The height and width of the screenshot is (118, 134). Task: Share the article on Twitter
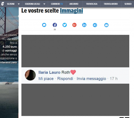[x=64, y=25]
